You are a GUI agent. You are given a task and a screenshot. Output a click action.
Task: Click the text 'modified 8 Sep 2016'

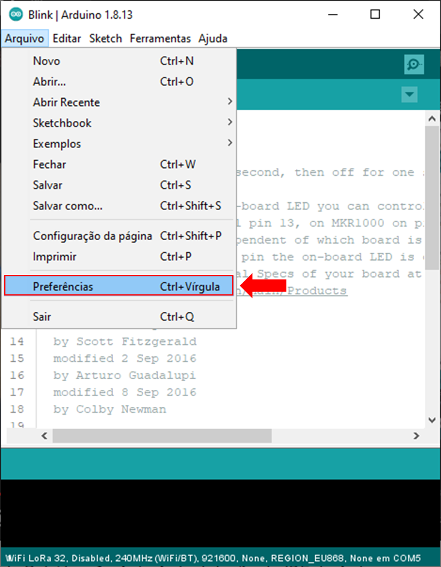[x=125, y=392]
